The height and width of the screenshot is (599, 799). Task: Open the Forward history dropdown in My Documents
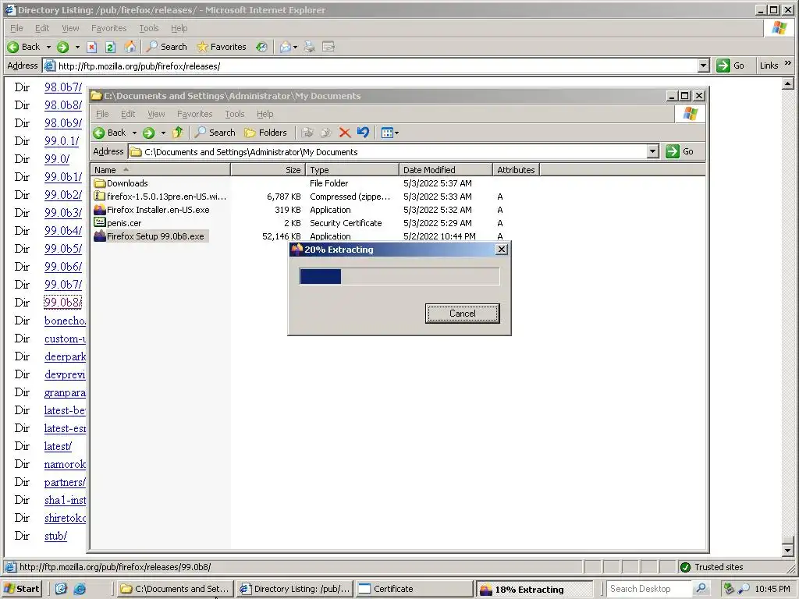pos(163,133)
